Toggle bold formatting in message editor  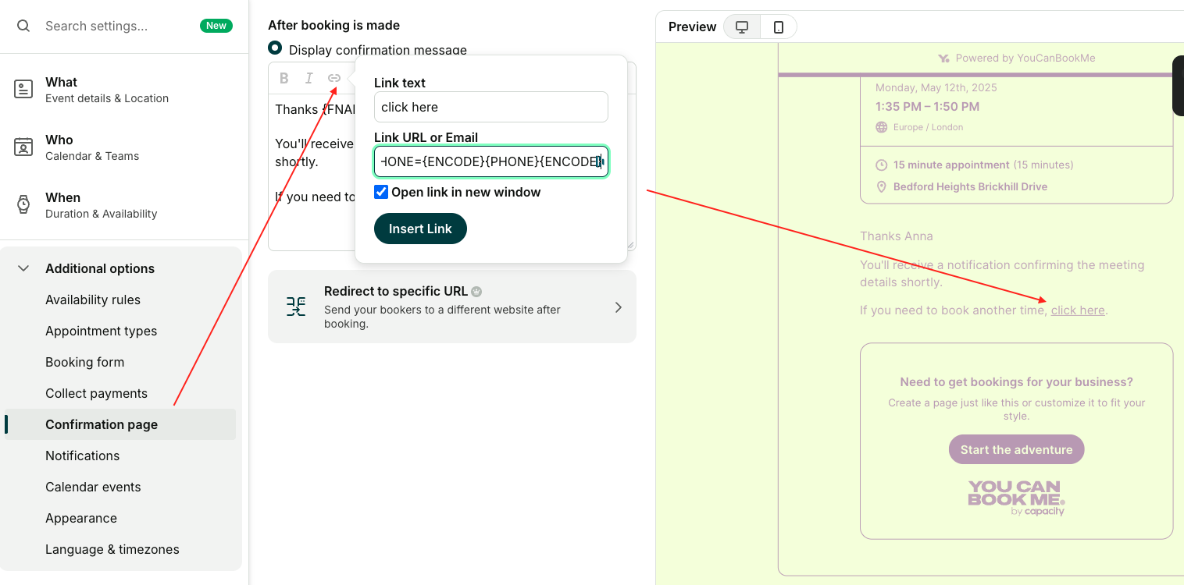(x=284, y=78)
